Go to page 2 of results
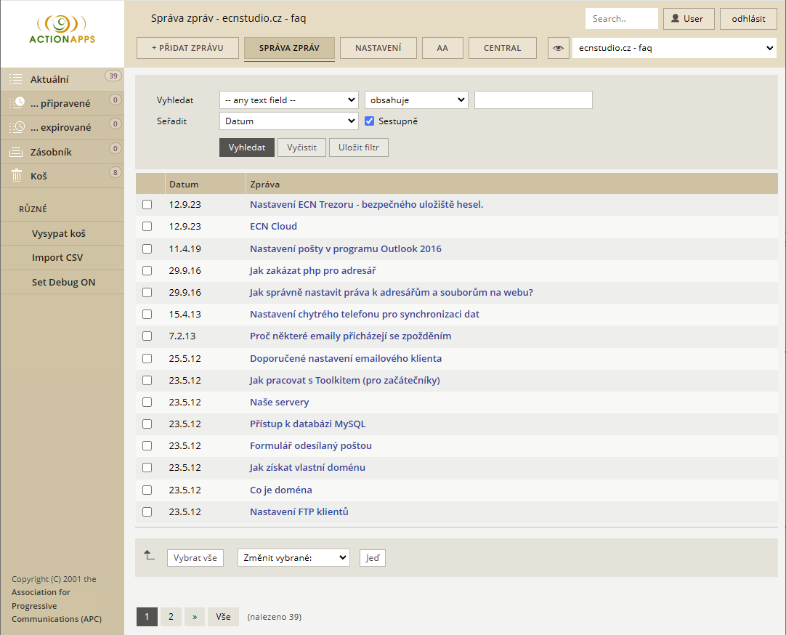Image resolution: width=786 pixels, height=635 pixels. pyautogui.click(x=171, y=617)
